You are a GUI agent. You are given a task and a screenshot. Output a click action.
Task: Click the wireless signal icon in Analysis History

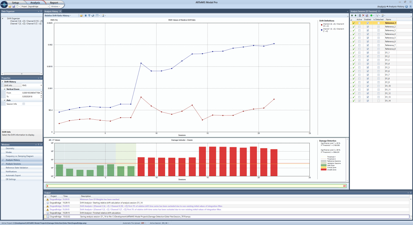tap(89, 15)
